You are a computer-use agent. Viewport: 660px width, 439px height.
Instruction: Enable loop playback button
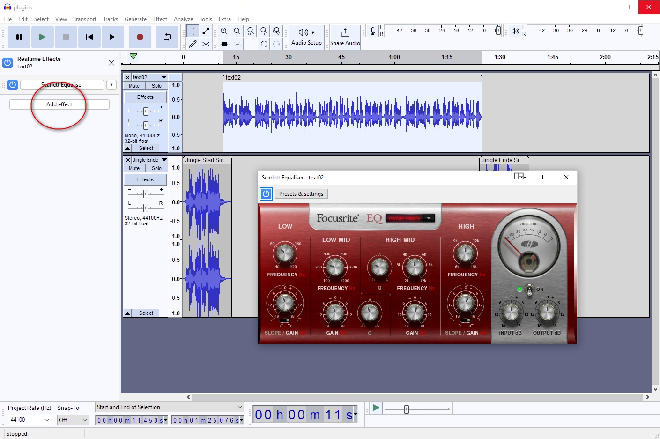pos(167,37)
